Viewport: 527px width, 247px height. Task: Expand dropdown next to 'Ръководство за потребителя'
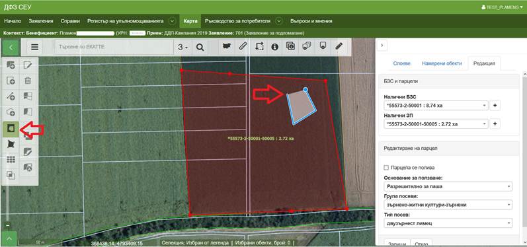coord(278,21)
